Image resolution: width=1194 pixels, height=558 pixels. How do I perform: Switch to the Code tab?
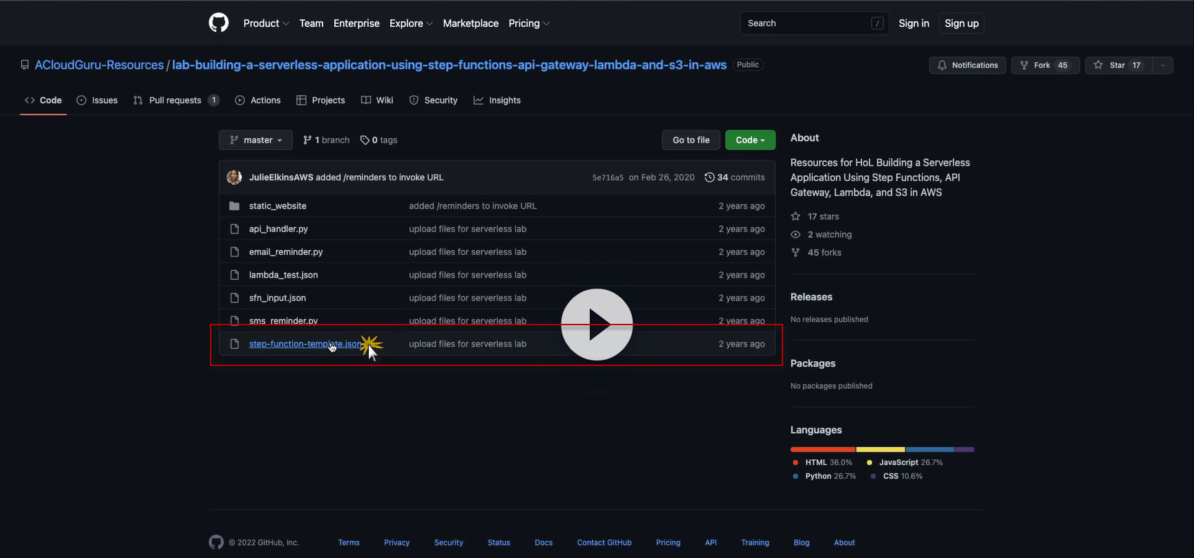(x=44, y=100)
